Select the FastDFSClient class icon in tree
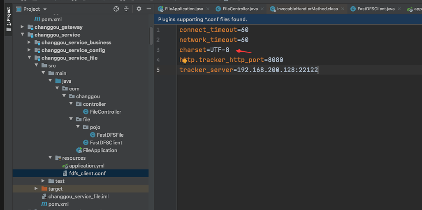 point(86,142)
